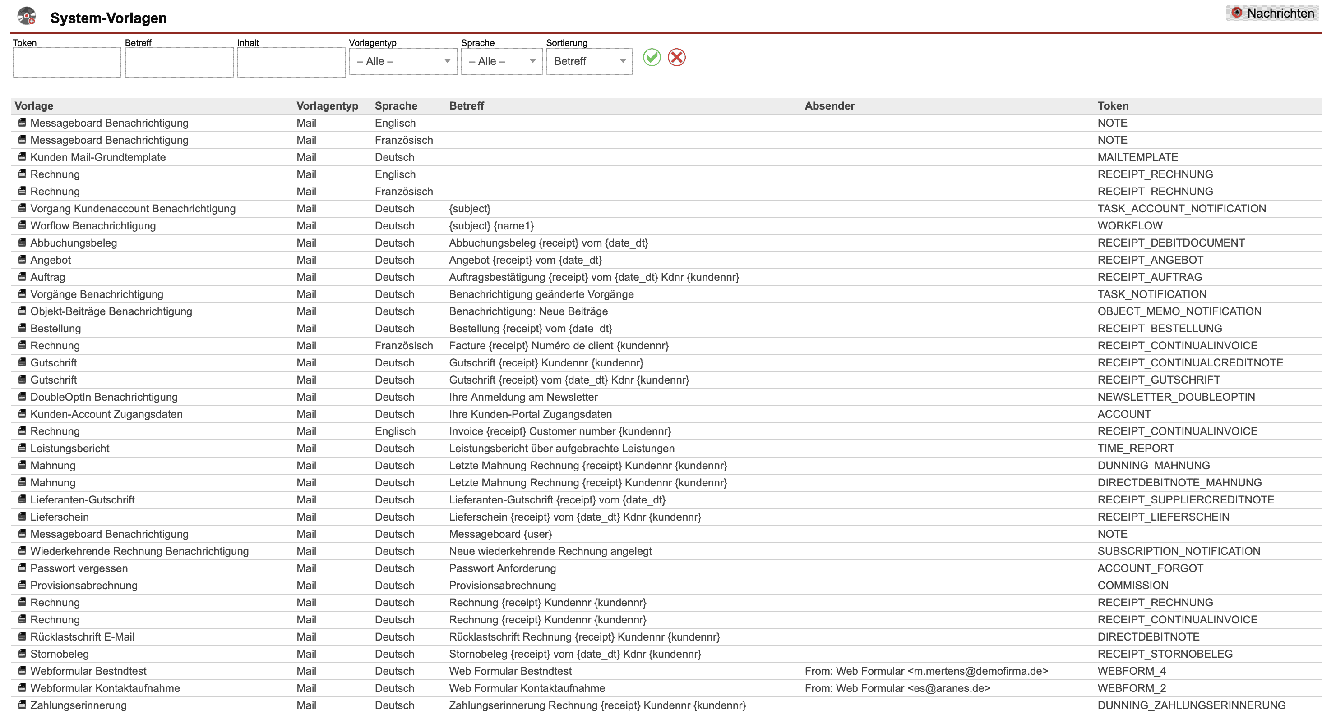Click the Token filter input field
Viewport: 1322px width, 714px height.
(67, 63)
